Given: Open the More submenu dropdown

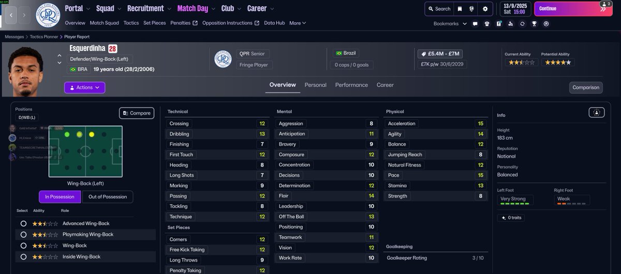Looking at the screenshot, I should [x=298, y=23].
